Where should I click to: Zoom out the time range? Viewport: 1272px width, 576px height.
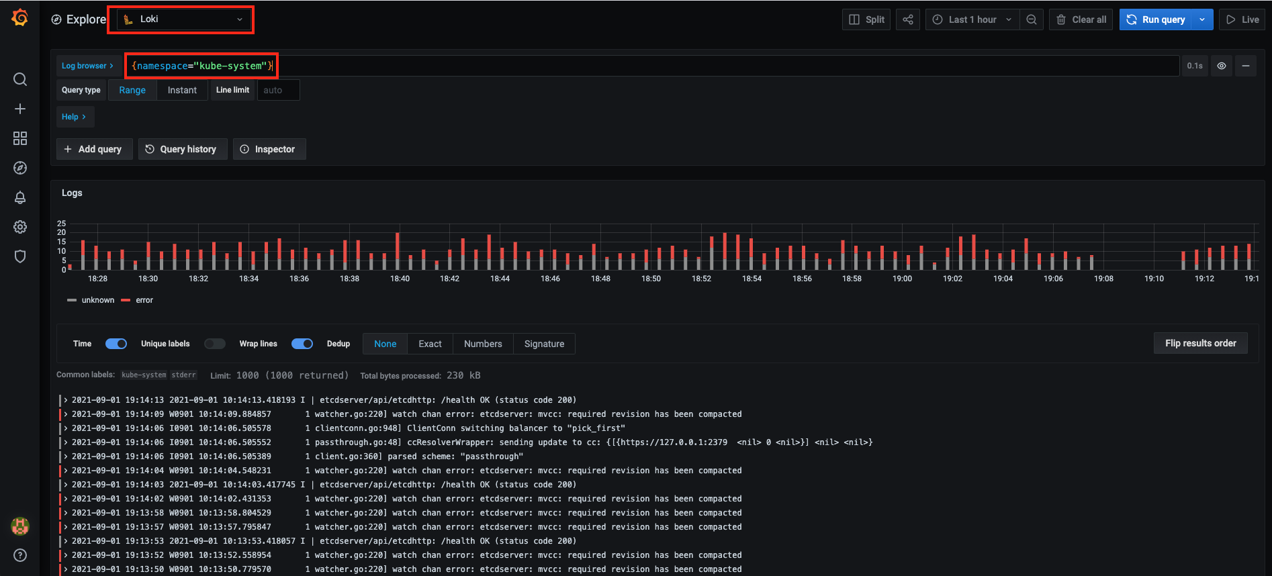[1032, 19]
